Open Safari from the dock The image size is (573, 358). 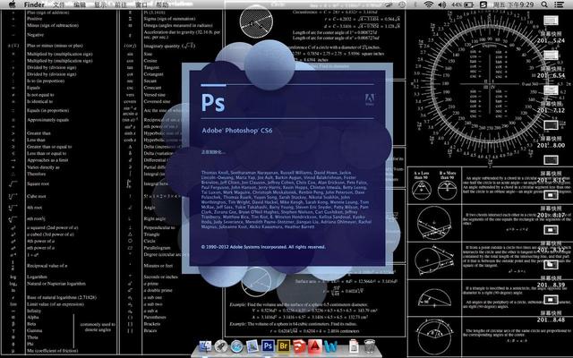tap(236, 346)
